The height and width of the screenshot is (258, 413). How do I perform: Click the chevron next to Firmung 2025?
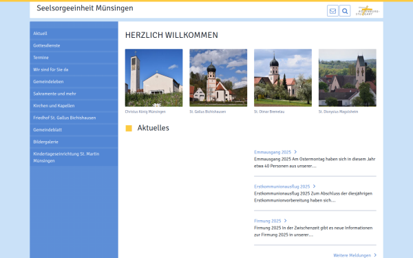click(x=285, y=221)
